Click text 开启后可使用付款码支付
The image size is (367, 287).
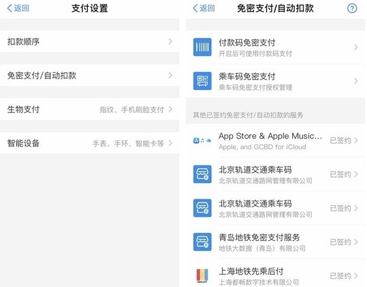click(255, 53)
